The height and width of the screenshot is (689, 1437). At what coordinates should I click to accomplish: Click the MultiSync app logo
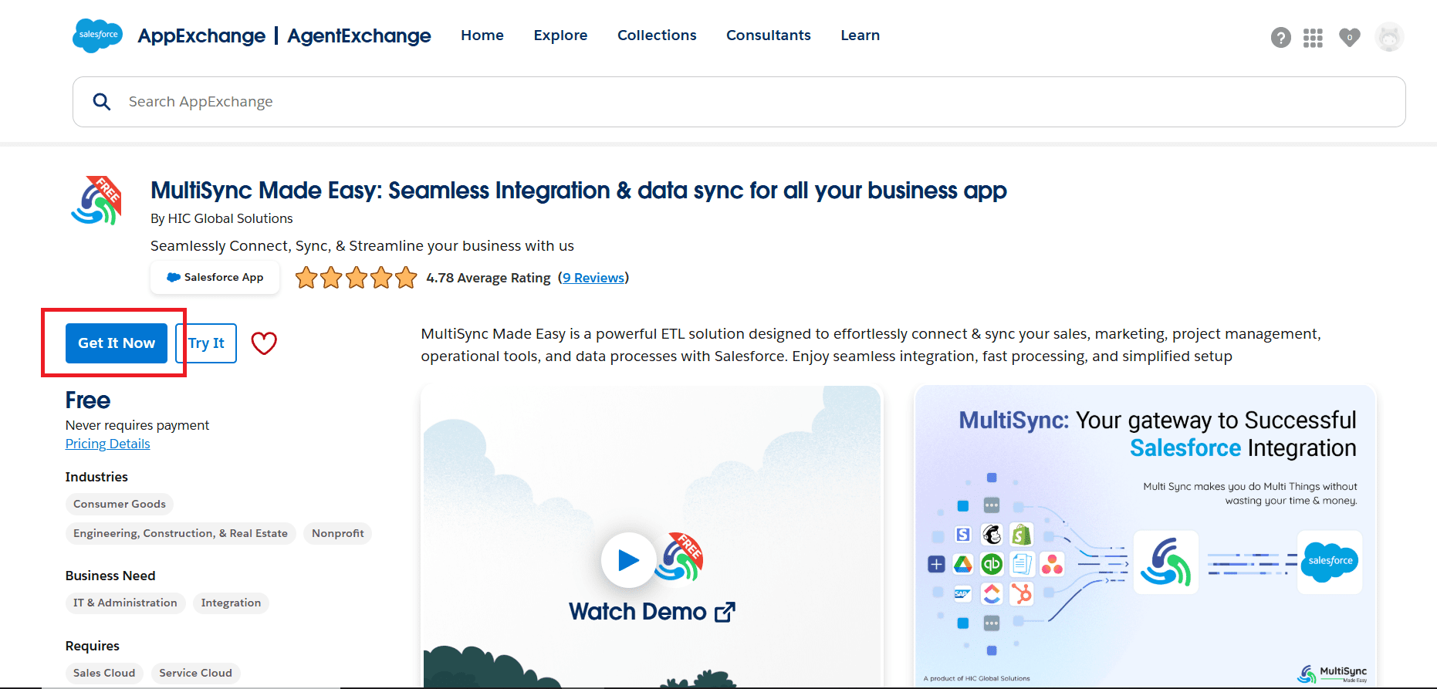tap(97, 201)
